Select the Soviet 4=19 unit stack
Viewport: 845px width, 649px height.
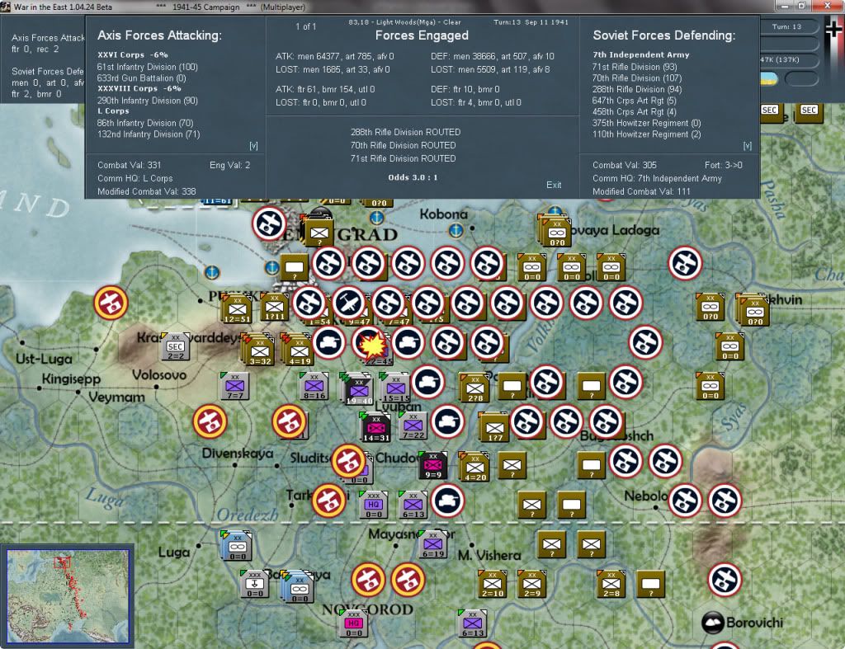point(297,349)
